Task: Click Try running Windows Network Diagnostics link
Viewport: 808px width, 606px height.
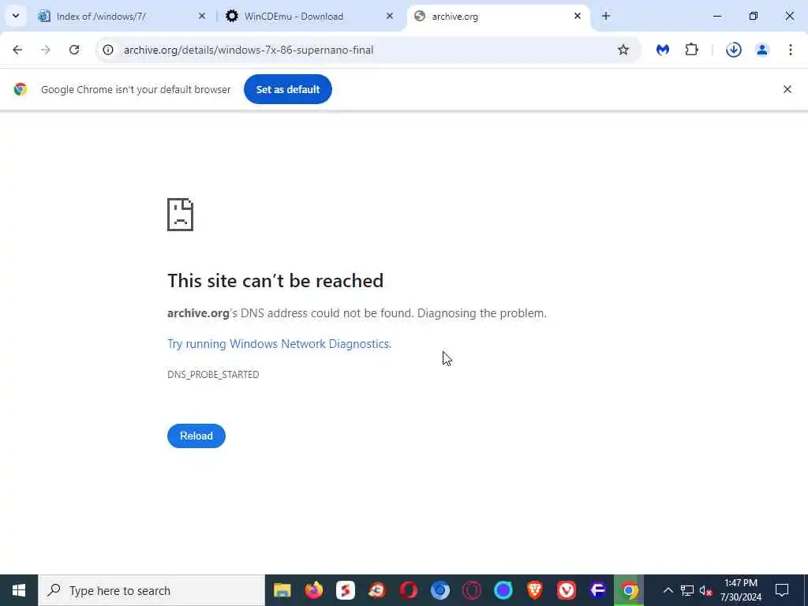Action: [279, 344]
